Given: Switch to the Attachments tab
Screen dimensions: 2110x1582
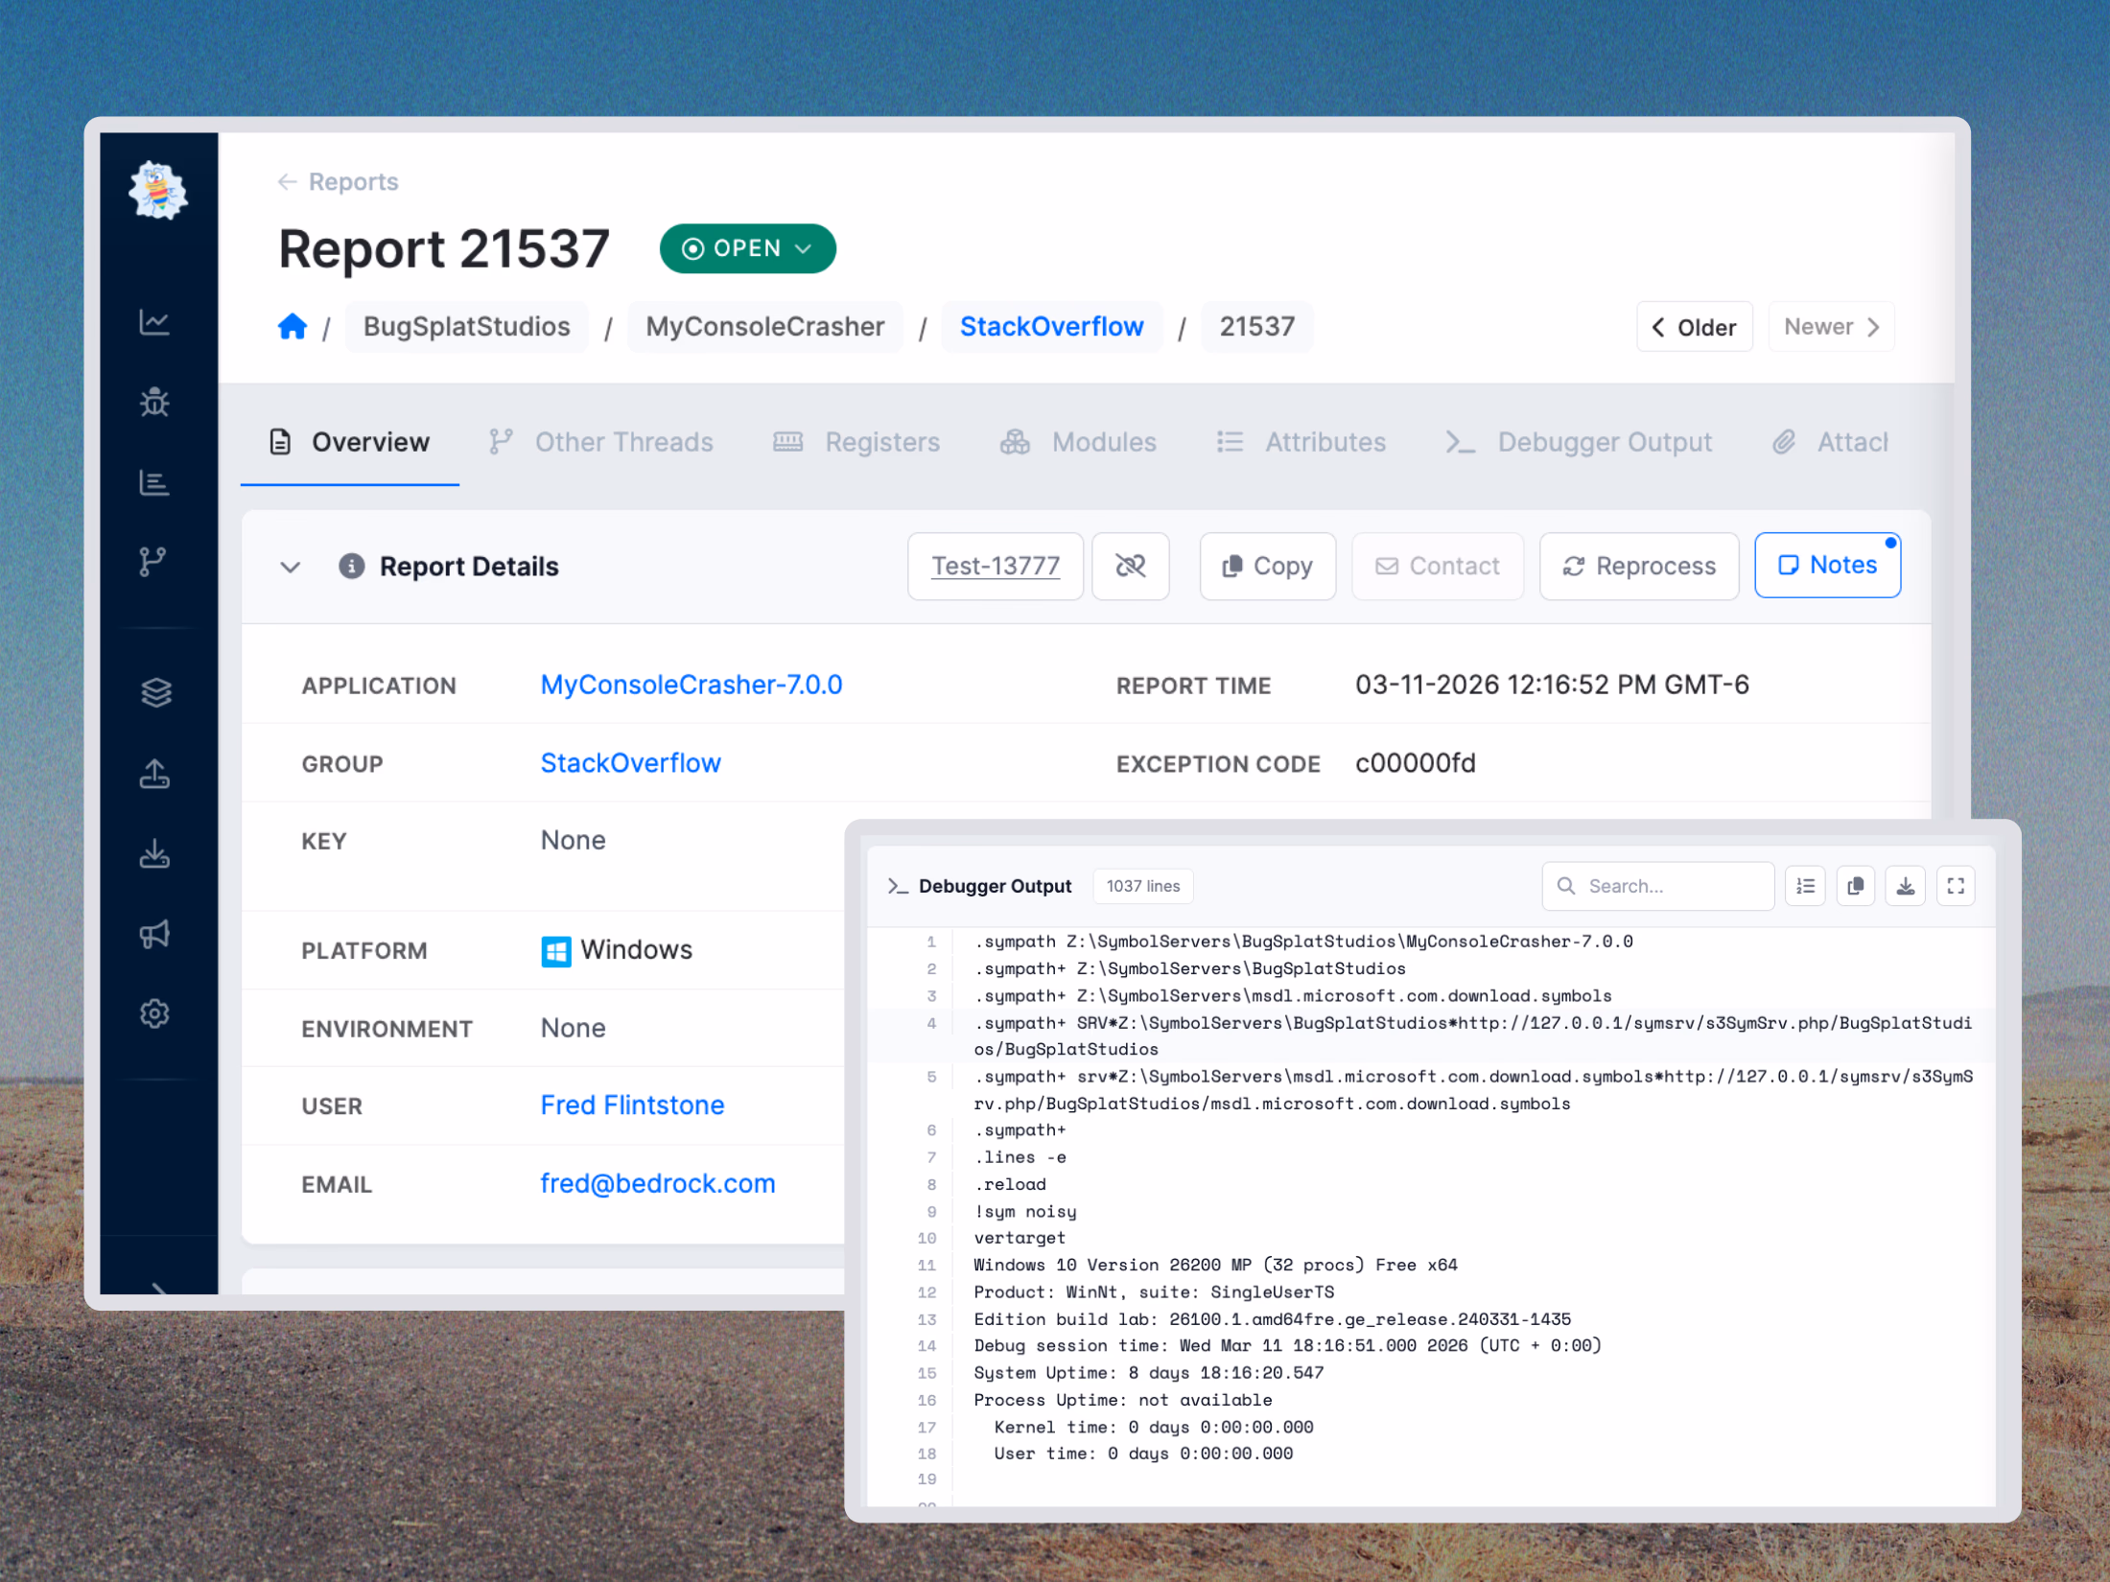Looking at the screenshot, I should (x=1831, y=442).
